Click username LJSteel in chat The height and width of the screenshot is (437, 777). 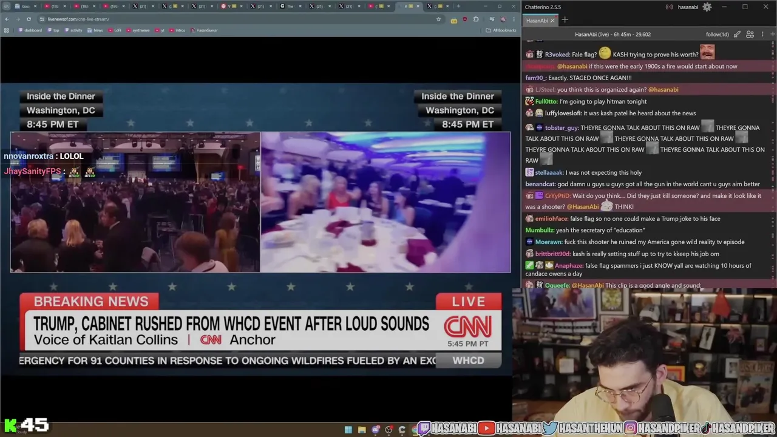pos(545,90)
